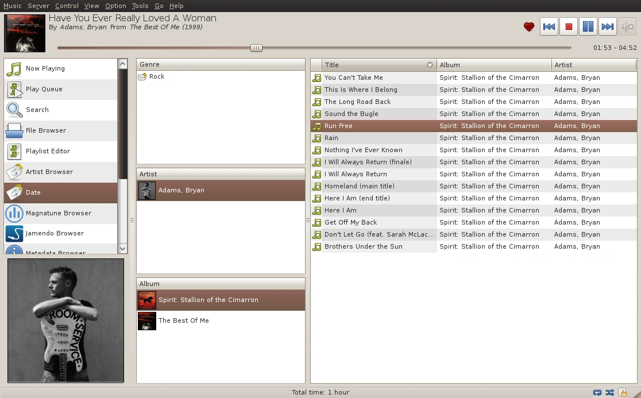Open the Music menu
This screenshot has width=641, height=398.
tap(13, 6)
